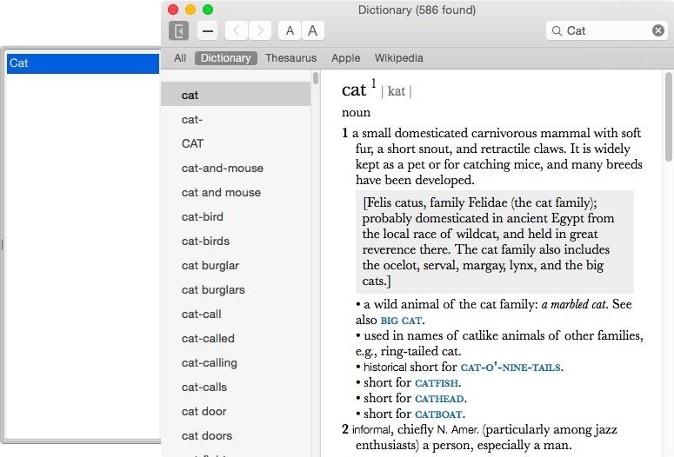Switch to the All sources tab
The width and height of the screenshot is (674, 457).
click(180, 58)
